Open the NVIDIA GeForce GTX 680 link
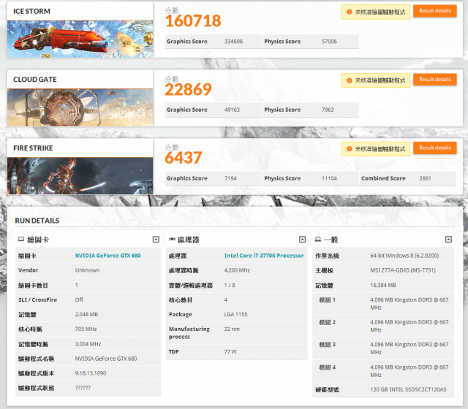The width and height of the screenshot is (468, 409). pyautogui.click(x=107, y=256)
